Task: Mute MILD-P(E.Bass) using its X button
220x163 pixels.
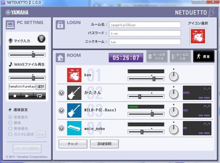Action: [x=61, y=110]
